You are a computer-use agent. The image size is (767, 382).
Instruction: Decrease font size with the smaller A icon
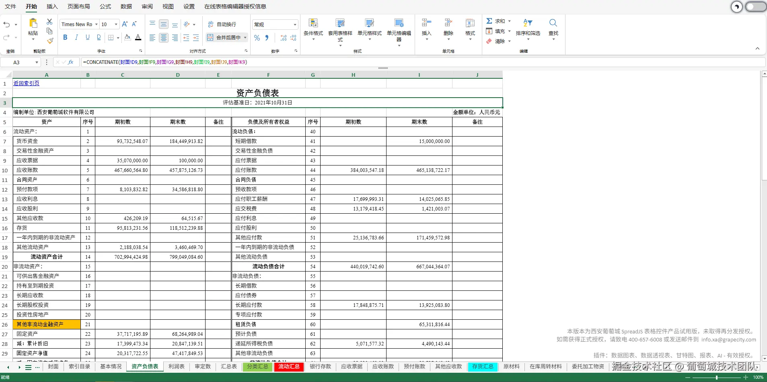[134, 24]
